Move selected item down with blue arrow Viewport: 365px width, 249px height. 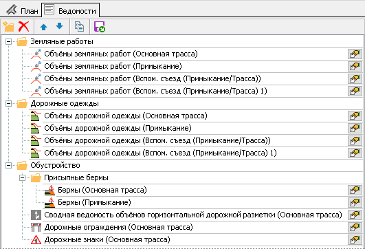pyautogui.click(x=60, y=26)
